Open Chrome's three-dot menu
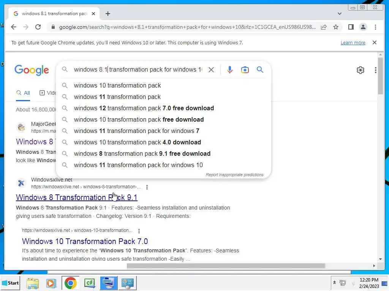Image resolution: width=389 pixels, height=291 pixels. 375,27
